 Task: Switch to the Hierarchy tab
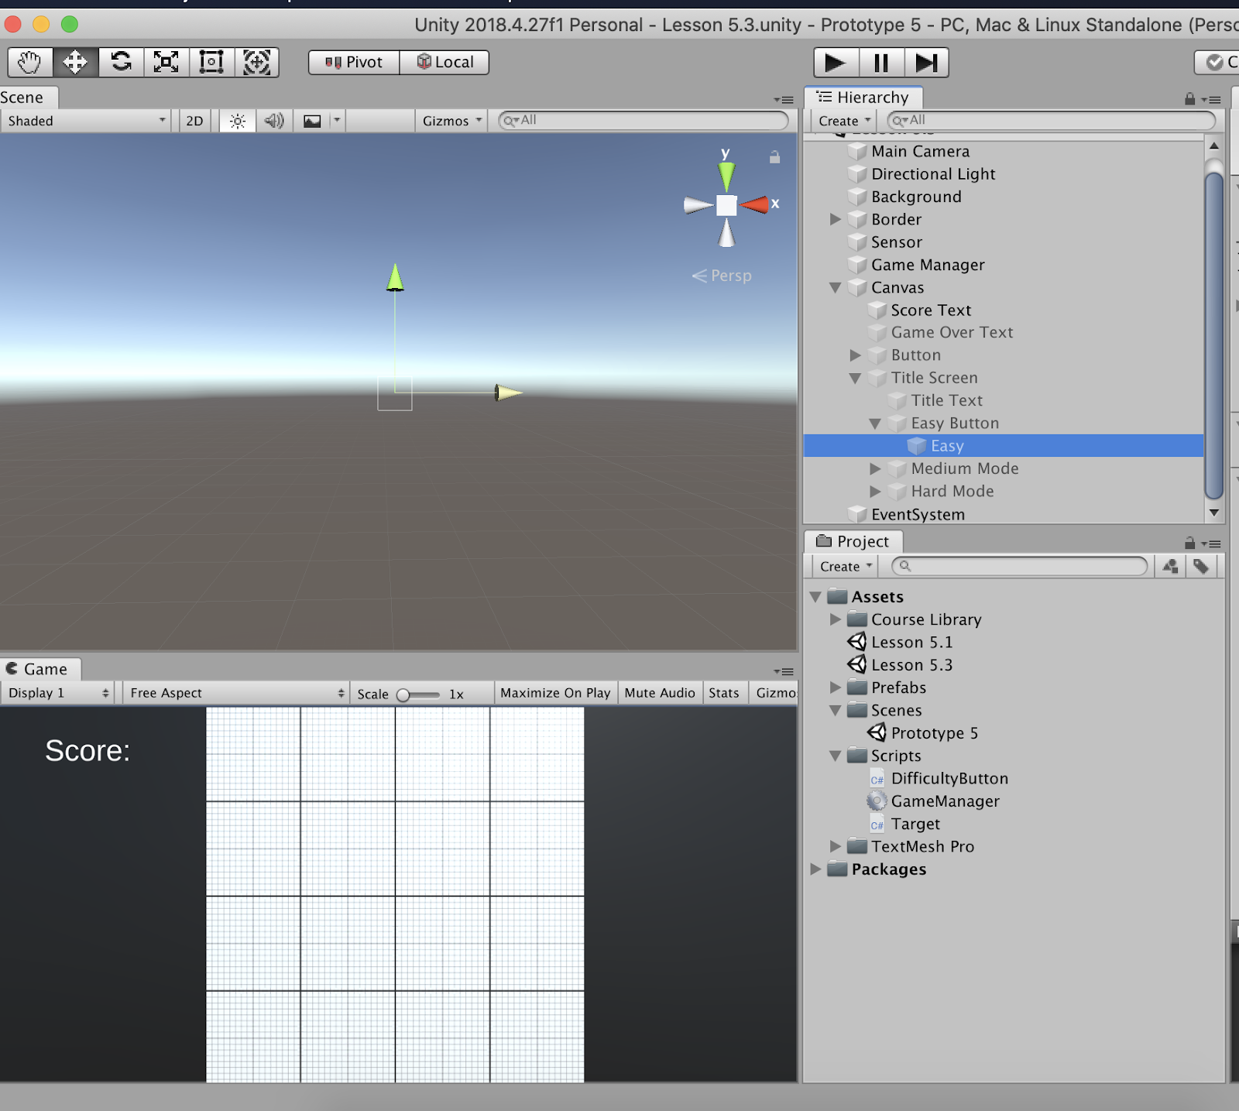click(863, 97)
